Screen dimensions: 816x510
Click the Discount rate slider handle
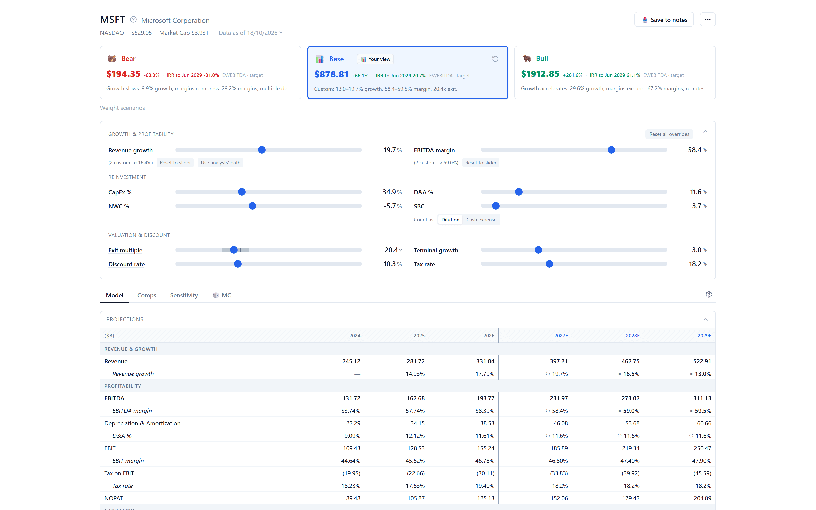238,264
